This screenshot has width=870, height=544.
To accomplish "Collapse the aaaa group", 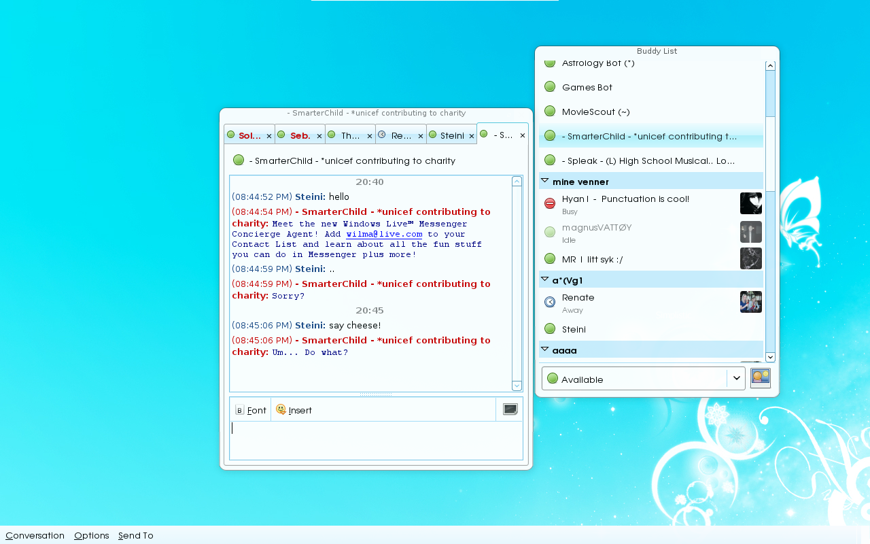I will point(544,350).
